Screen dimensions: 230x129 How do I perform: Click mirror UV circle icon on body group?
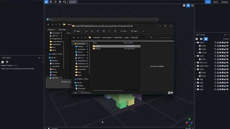coord(215,69)
